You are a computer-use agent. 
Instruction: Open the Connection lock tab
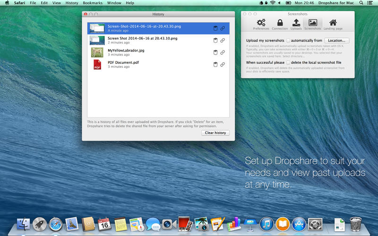point(280,25)
